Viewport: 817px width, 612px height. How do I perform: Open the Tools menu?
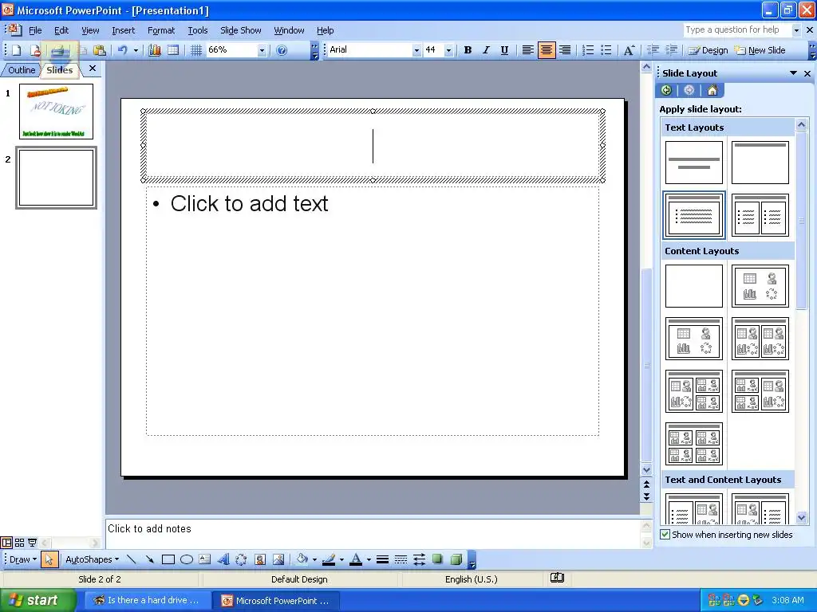click(198, 30)
